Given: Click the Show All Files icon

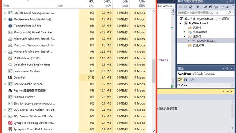Looking at the screenshot, I should (x=216, y=7).
